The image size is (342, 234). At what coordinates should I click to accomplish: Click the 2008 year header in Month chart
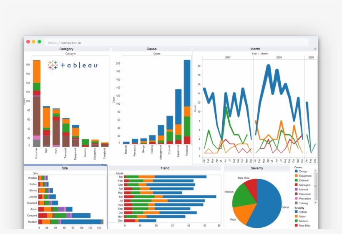coord(279,58)
